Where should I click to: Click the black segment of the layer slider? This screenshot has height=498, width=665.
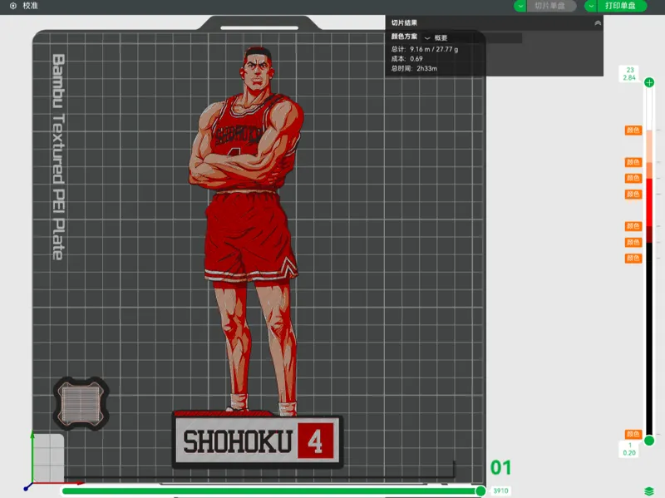coord(649,338)
